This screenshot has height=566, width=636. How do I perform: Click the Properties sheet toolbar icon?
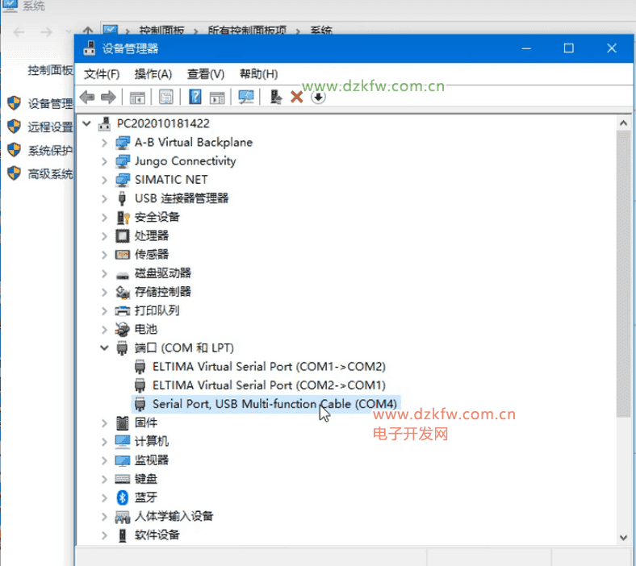(x=165, y=98)
